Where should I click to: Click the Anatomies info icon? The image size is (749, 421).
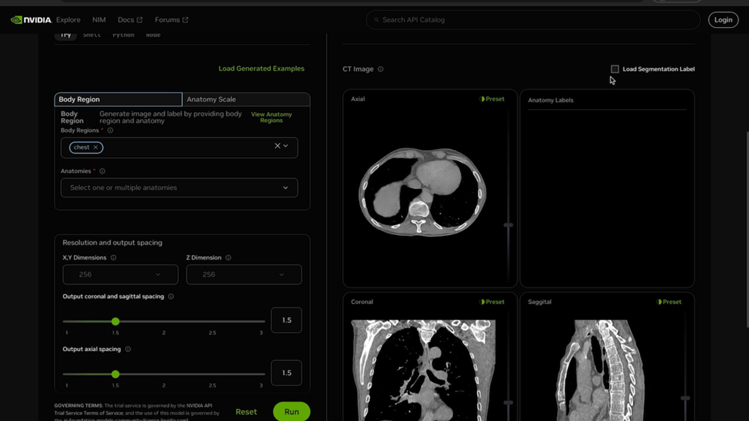coord(102,171)
